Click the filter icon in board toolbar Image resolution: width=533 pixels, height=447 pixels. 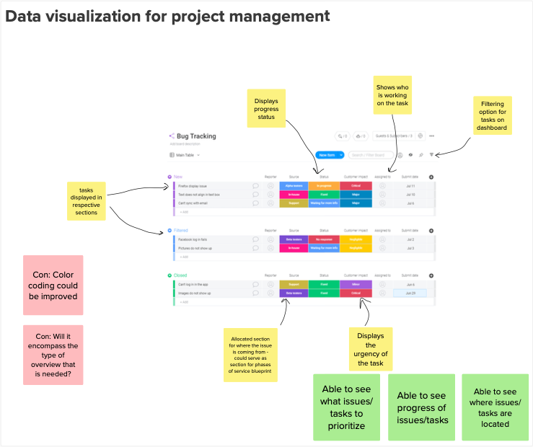[x=431, y=154]
